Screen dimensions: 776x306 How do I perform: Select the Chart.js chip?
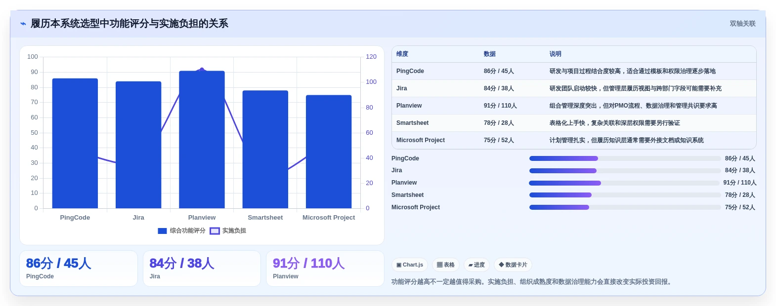click(410, 265)
